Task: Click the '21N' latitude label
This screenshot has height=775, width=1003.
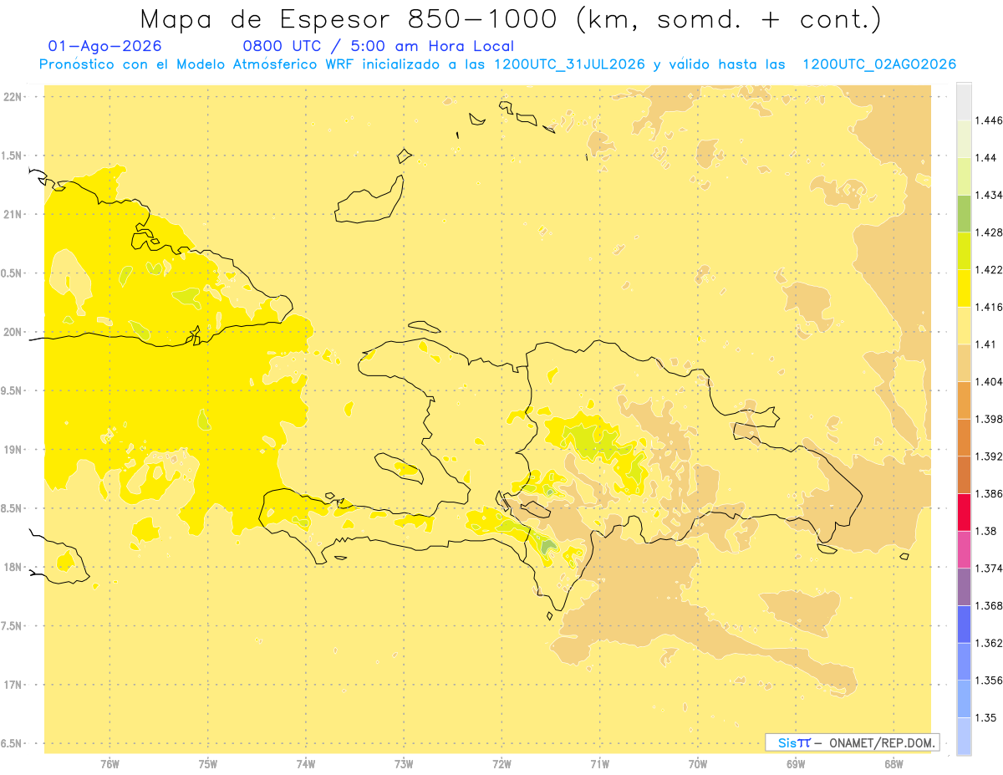Action: point(13,214)
